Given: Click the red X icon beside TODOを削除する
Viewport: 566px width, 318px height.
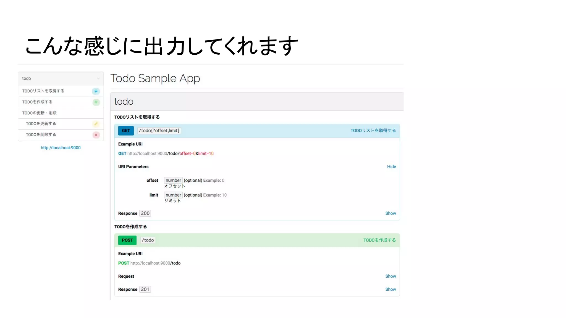Looking at the screenshot, I should point(96,135).
